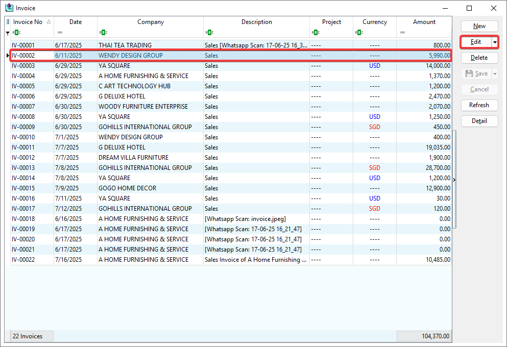This screenshot has width=507, height=347.
Task: Click the Currency column filter condition icon
Action: (x=358, y=33)
